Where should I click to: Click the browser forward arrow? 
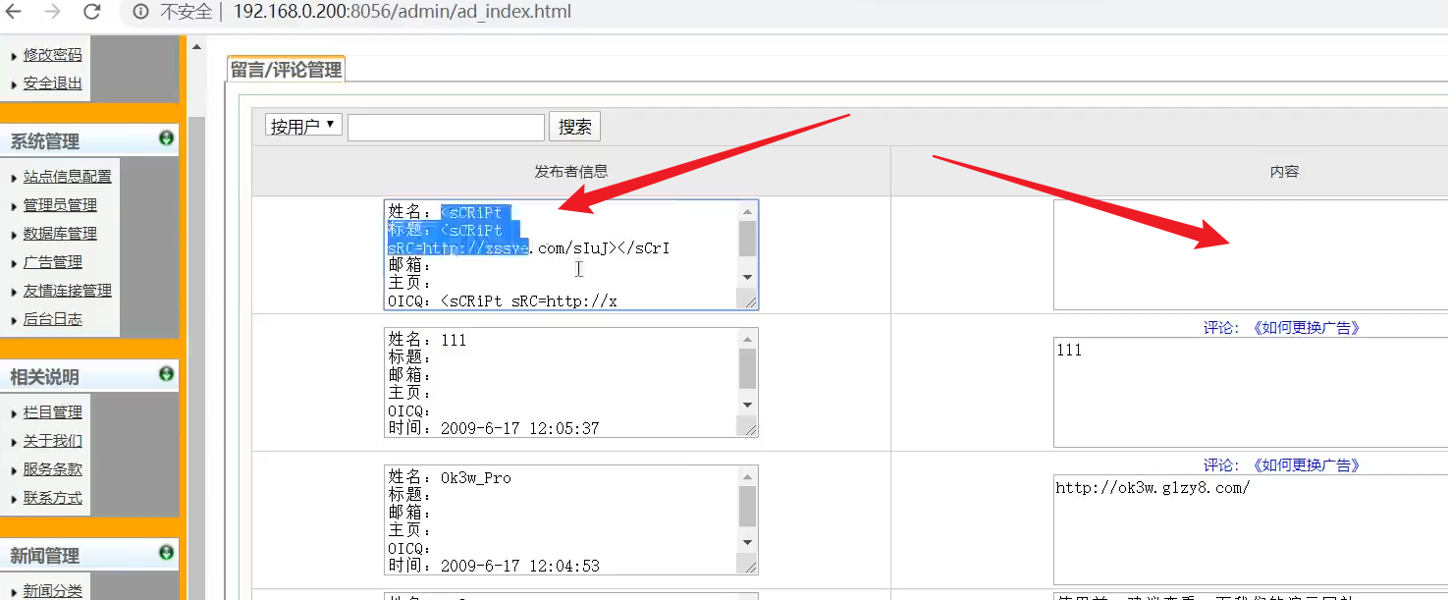pos(53,12)
